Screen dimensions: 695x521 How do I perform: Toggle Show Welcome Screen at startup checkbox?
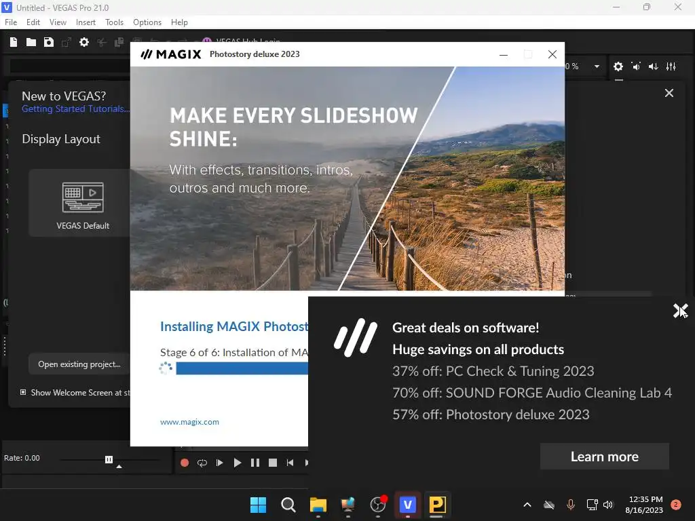pyautogui.click(x=23, y=392)
